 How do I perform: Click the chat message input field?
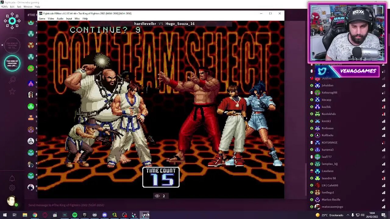coord(166,205)
